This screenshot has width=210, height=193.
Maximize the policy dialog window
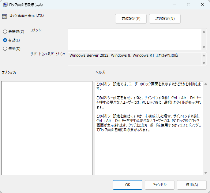point(189,5)
